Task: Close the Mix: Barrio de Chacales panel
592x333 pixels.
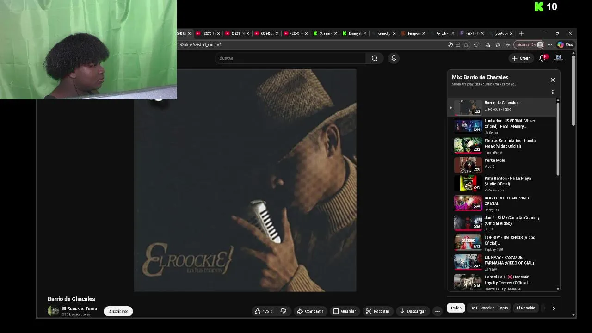Action: click(553, 80)
